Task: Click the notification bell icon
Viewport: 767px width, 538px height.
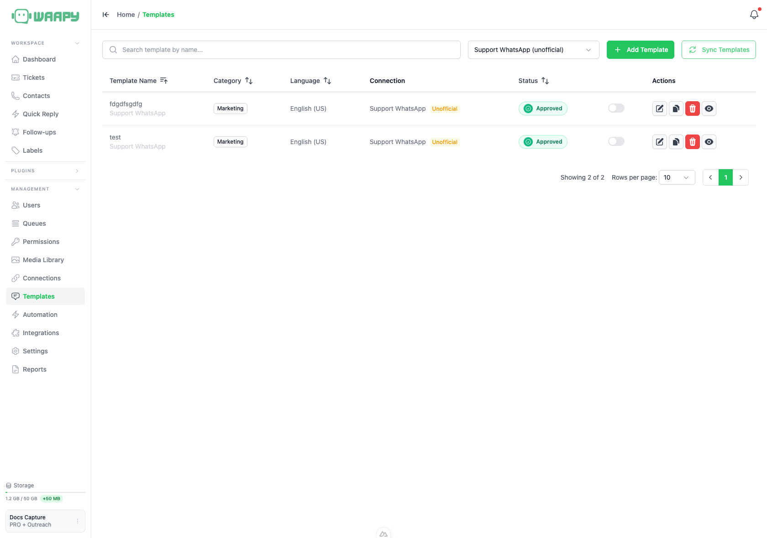Action: pyautogui.click(x=754, y=15)
